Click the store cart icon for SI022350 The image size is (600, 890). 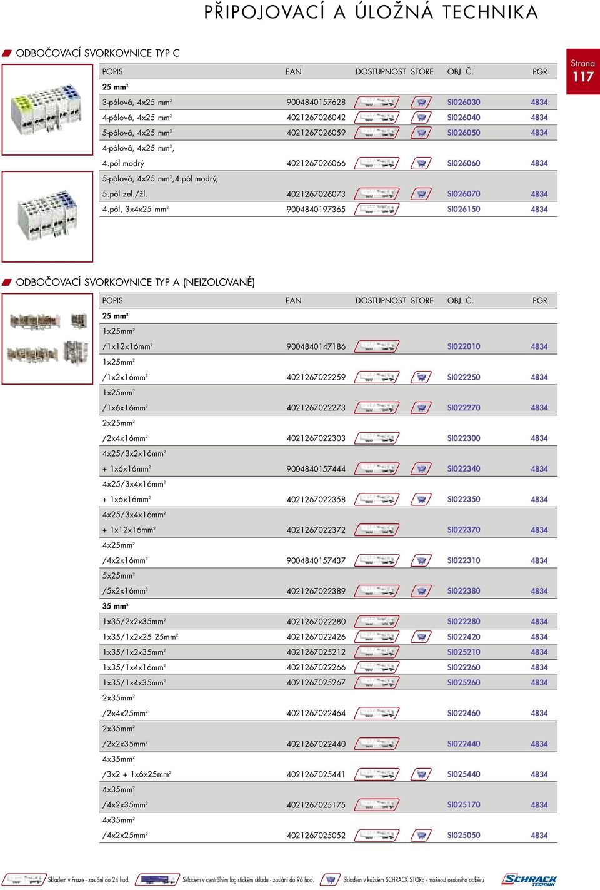(x=421, y=500)
